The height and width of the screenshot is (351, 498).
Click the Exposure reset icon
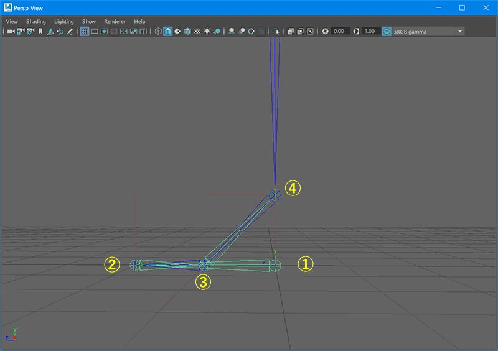pos(325,31)
